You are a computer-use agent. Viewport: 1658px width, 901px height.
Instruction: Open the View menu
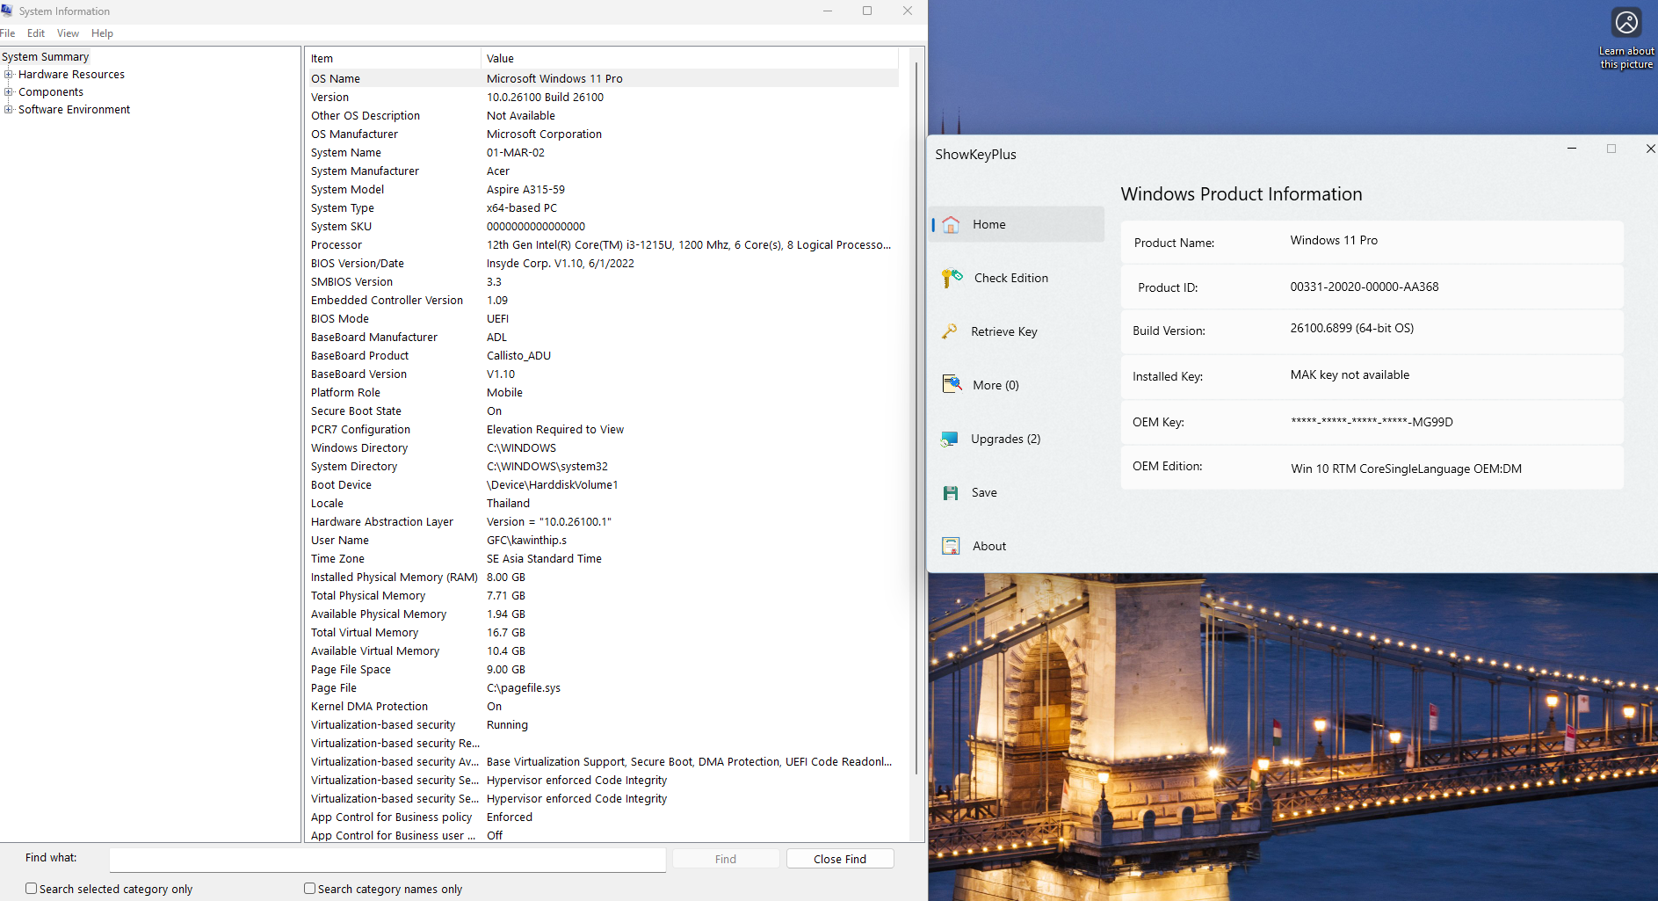point(68,33)
